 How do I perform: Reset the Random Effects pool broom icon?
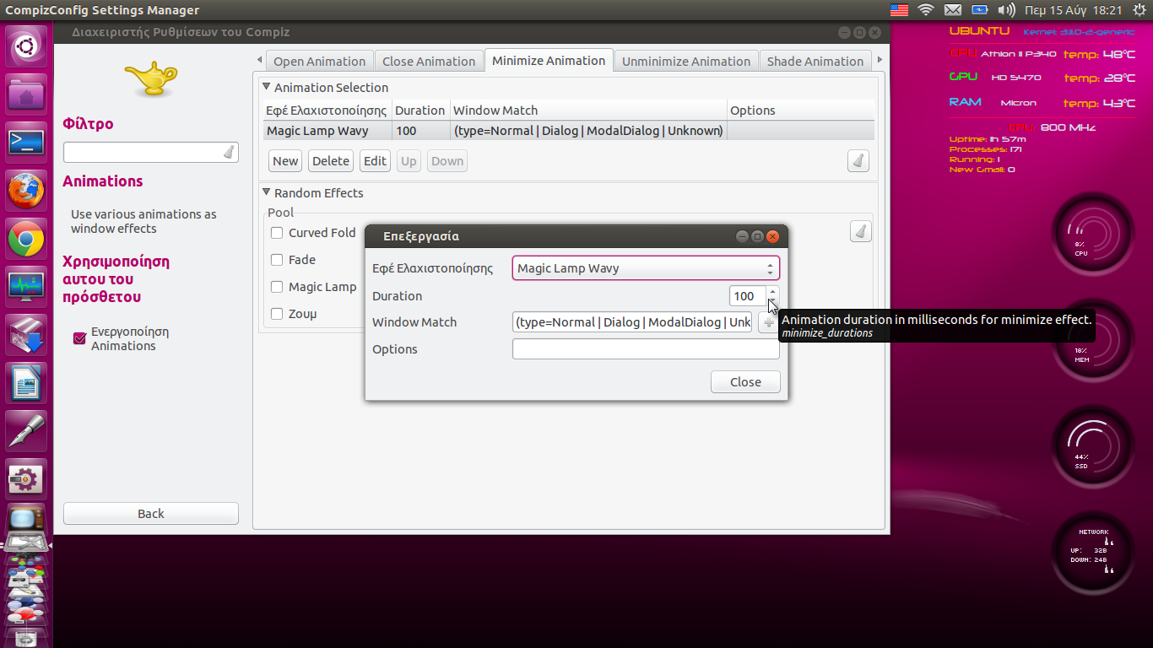coord(860,231)
